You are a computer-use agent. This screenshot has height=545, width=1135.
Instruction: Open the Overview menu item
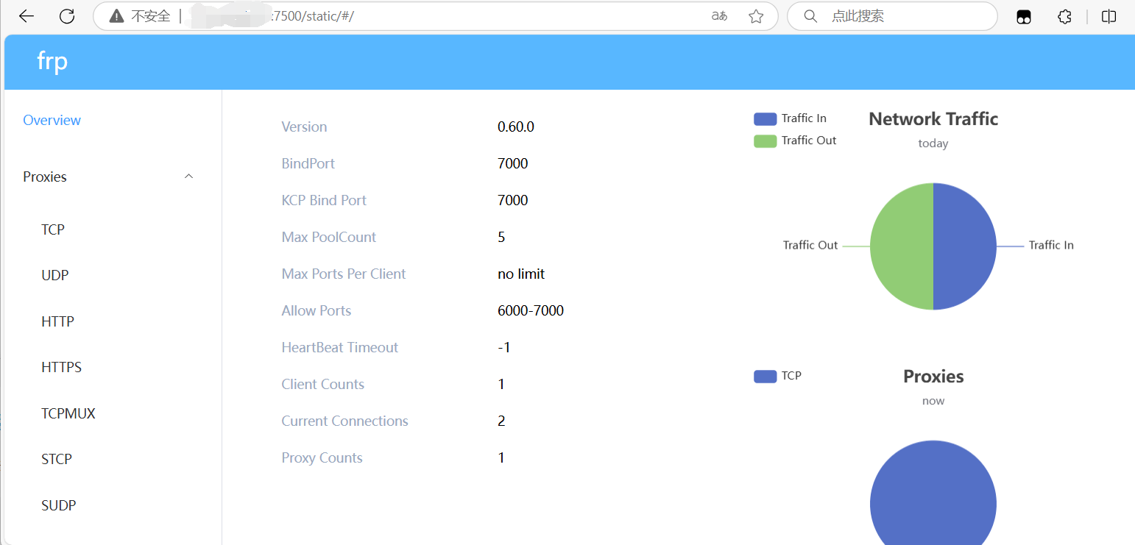[52, 120]
